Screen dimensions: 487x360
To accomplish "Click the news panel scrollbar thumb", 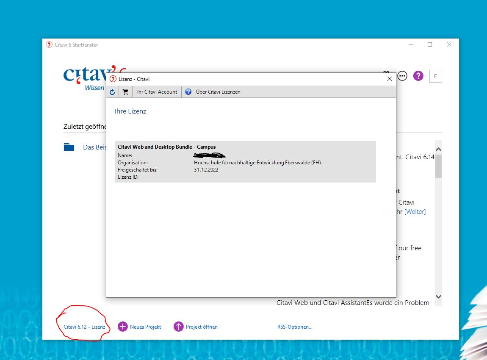I will [439, 166].
